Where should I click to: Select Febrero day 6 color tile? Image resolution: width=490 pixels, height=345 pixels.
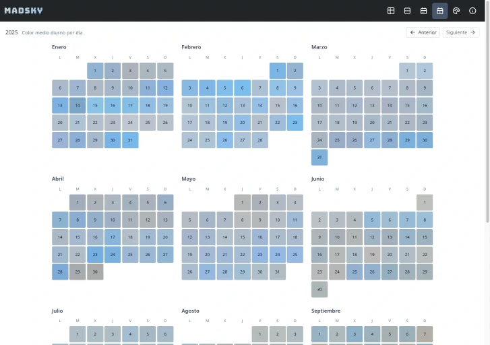pos(242,88)
